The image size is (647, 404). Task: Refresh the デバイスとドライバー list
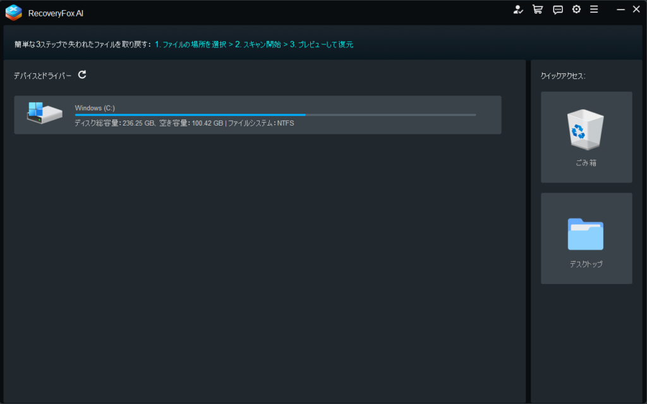(82, 75)
